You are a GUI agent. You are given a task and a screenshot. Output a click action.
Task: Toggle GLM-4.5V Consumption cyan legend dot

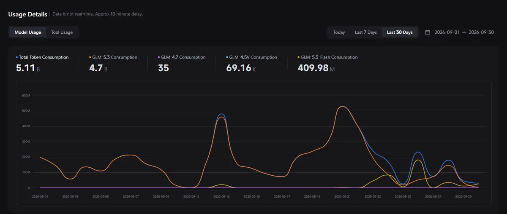point(227,57)
